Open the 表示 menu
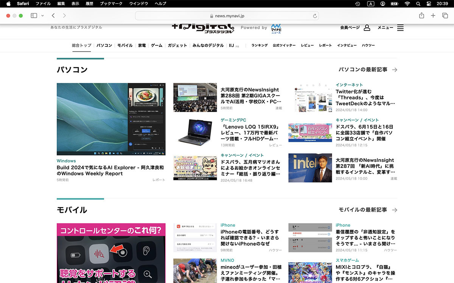The width and height of the screenshot is (454, 283). coord(75,3)
